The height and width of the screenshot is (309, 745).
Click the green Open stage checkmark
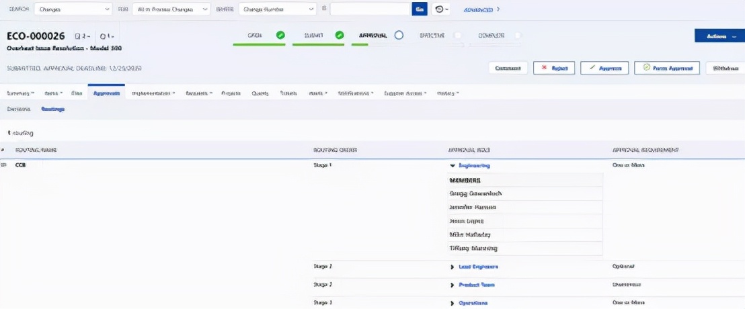pyautogui.click(x=280, y=35)
